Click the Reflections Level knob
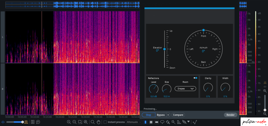The width and height of the screenshot is (268, 126). point(154,89)
